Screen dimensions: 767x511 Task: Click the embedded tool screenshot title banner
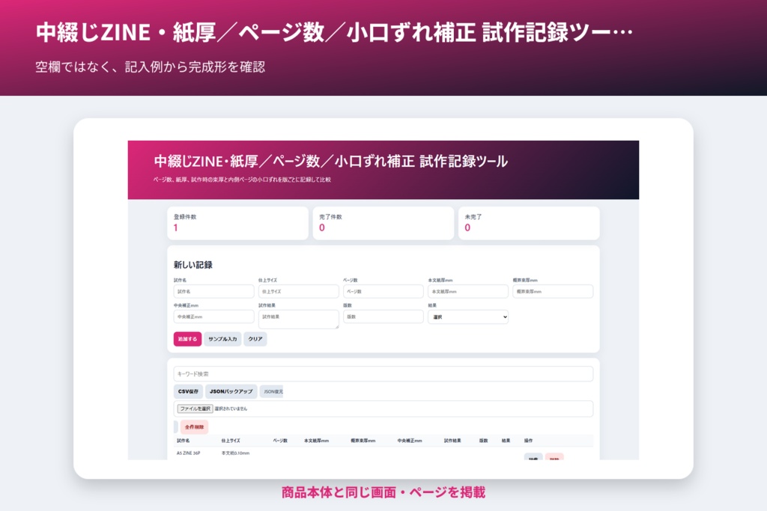click(383, 170)
